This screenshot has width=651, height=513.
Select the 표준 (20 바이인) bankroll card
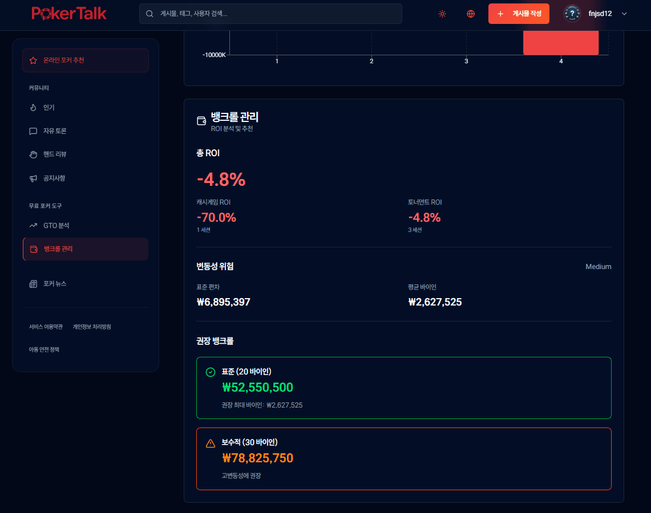tap(403, 388)
